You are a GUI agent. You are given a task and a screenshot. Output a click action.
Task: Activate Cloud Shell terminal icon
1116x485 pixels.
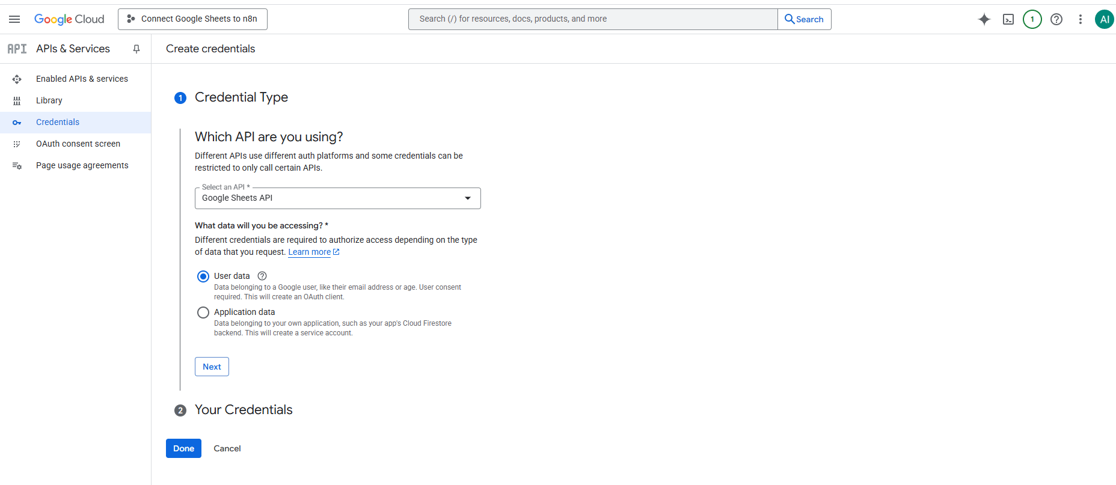click(x=1008, y=19)
